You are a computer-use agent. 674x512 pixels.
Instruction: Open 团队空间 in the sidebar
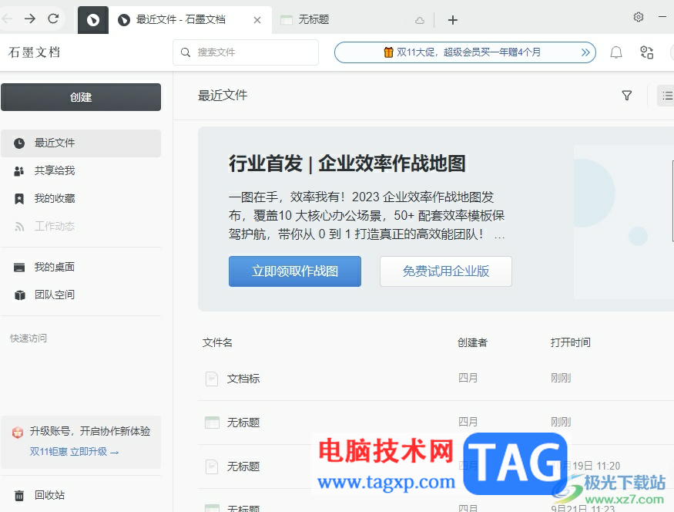(81, 295)
